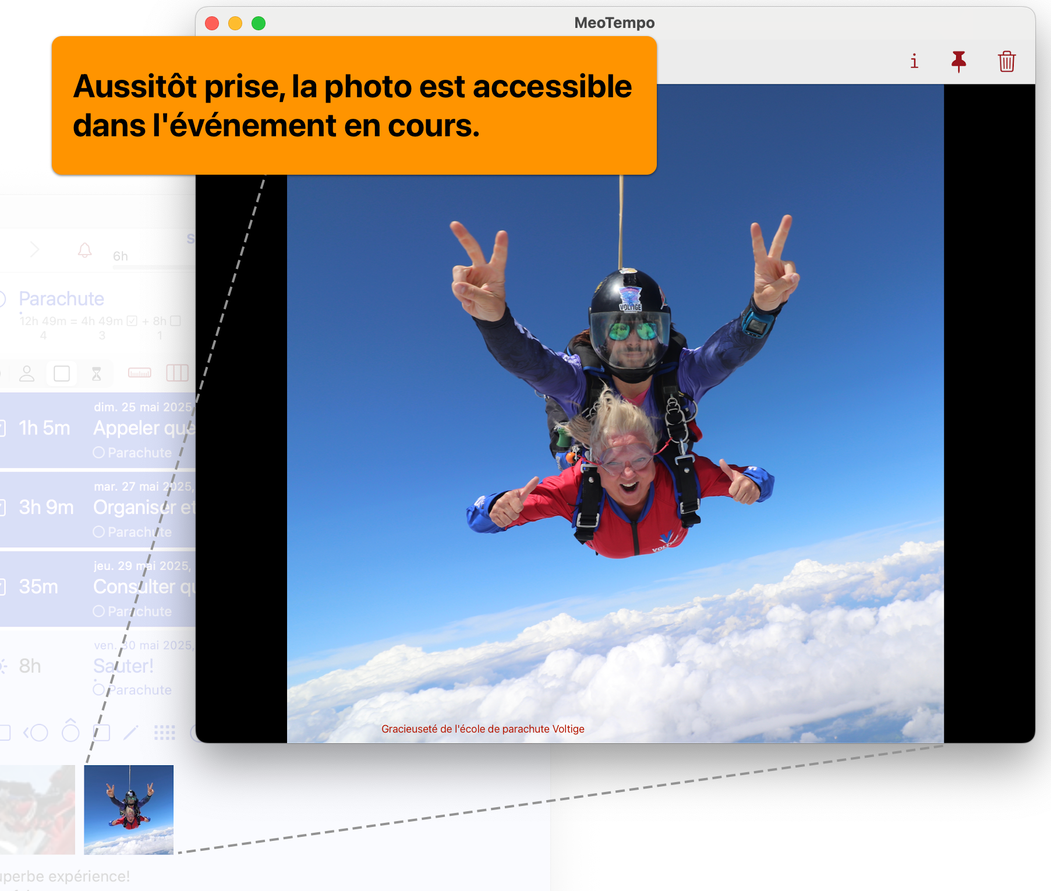Screen dimensions: 1051x891
Task: Click the 35m duration value
Action: click(38, 586)
